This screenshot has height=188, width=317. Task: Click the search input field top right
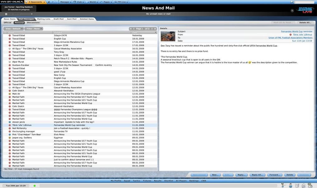pyautogui.click(x=304, y=2)
